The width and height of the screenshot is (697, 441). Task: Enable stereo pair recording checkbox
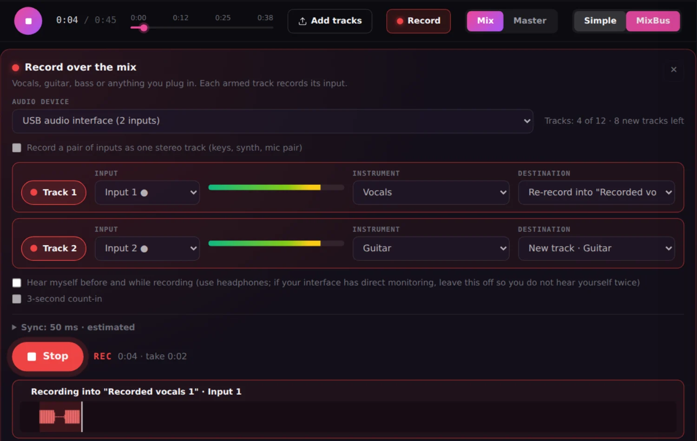coord(17,148)
